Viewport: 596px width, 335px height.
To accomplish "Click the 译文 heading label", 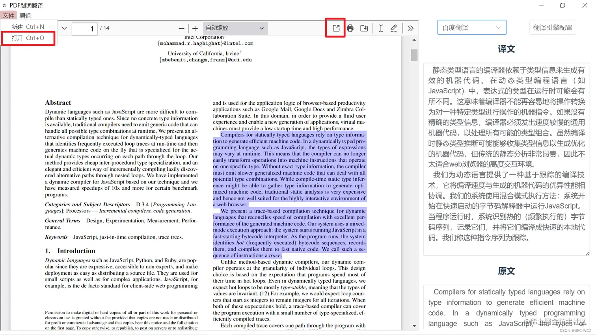I will (x=506, y=49).
